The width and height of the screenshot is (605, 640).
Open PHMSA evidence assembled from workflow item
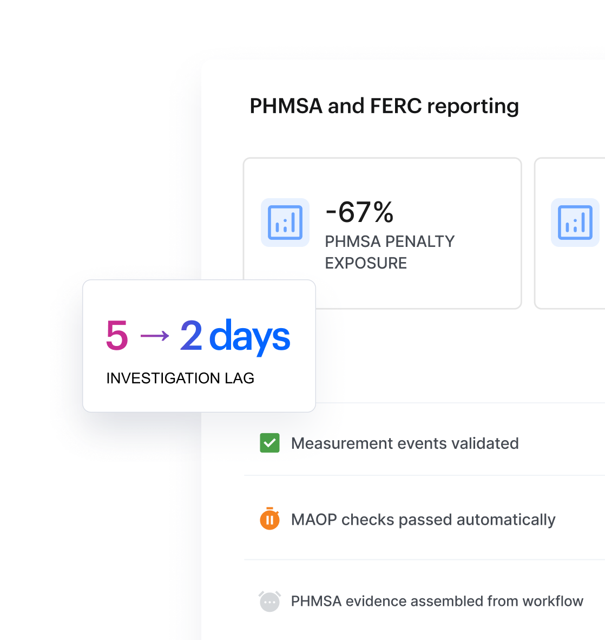pos(424,601)
